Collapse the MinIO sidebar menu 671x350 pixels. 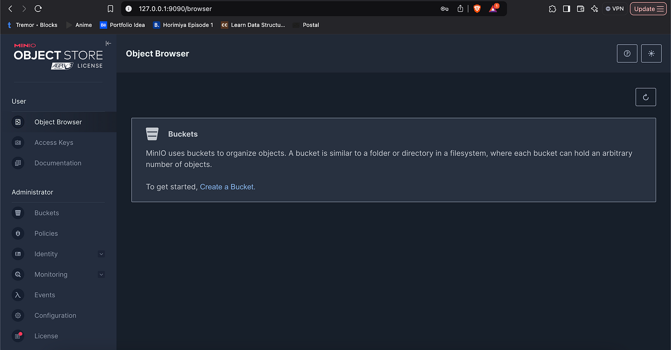coord(108,43)
